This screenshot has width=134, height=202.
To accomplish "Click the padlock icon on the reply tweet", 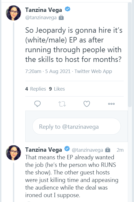I will coord(108,150).
